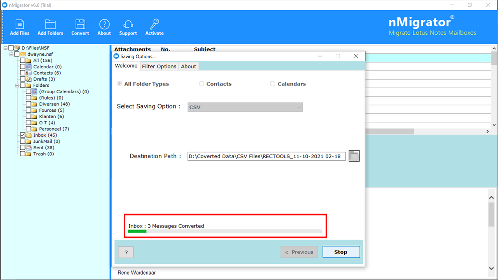Uncheck the Inbox (45) checkbox
498x280 pixels.
23,135
